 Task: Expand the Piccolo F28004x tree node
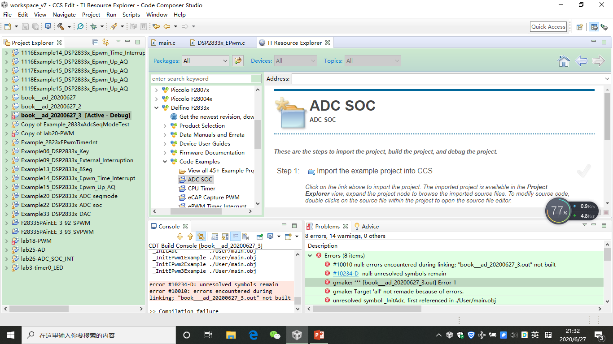[157, 99]
